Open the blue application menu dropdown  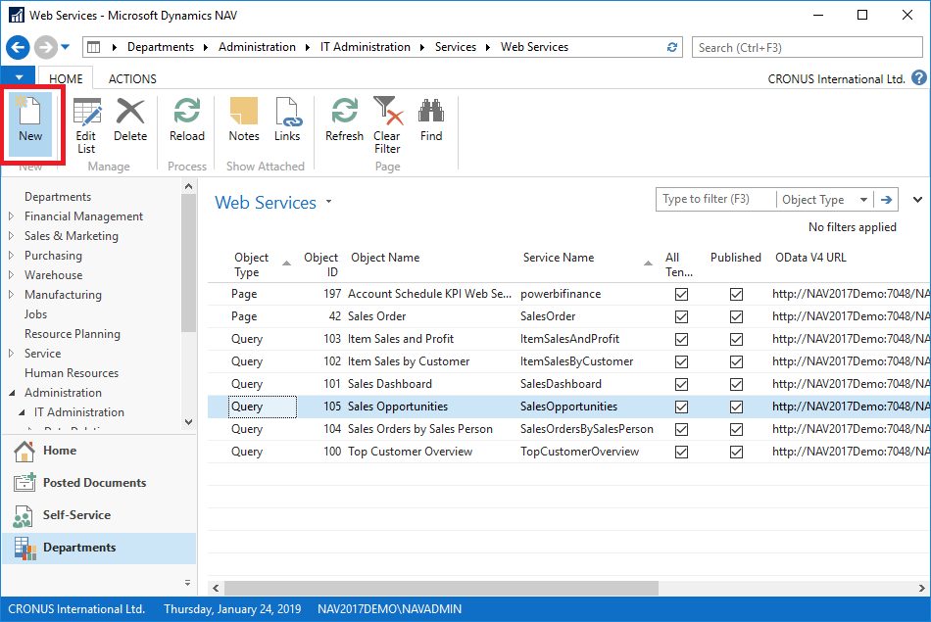click(19, 77)
